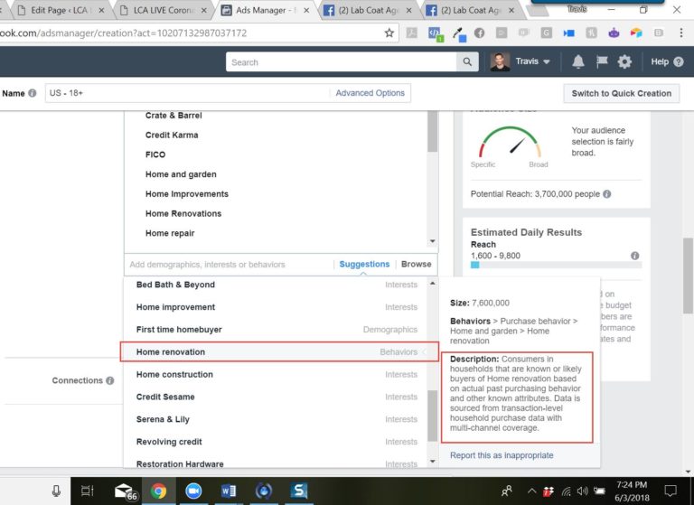Show hidden tray icons chevron
This screenshot has height=505, width=694.
click(x=532, y=491)
